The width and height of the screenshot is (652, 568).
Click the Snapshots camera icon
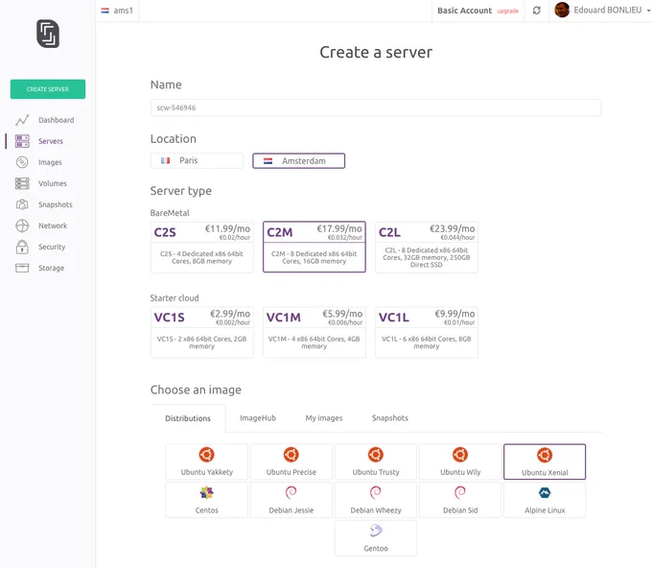[x=22, y=204]
